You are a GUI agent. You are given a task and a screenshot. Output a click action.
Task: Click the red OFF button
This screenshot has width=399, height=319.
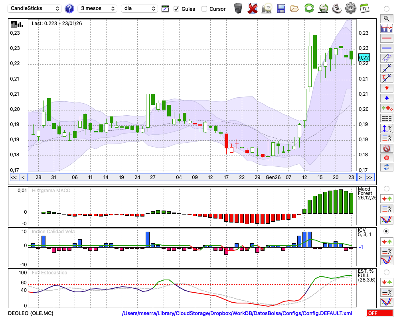click(x=379, y=313)
